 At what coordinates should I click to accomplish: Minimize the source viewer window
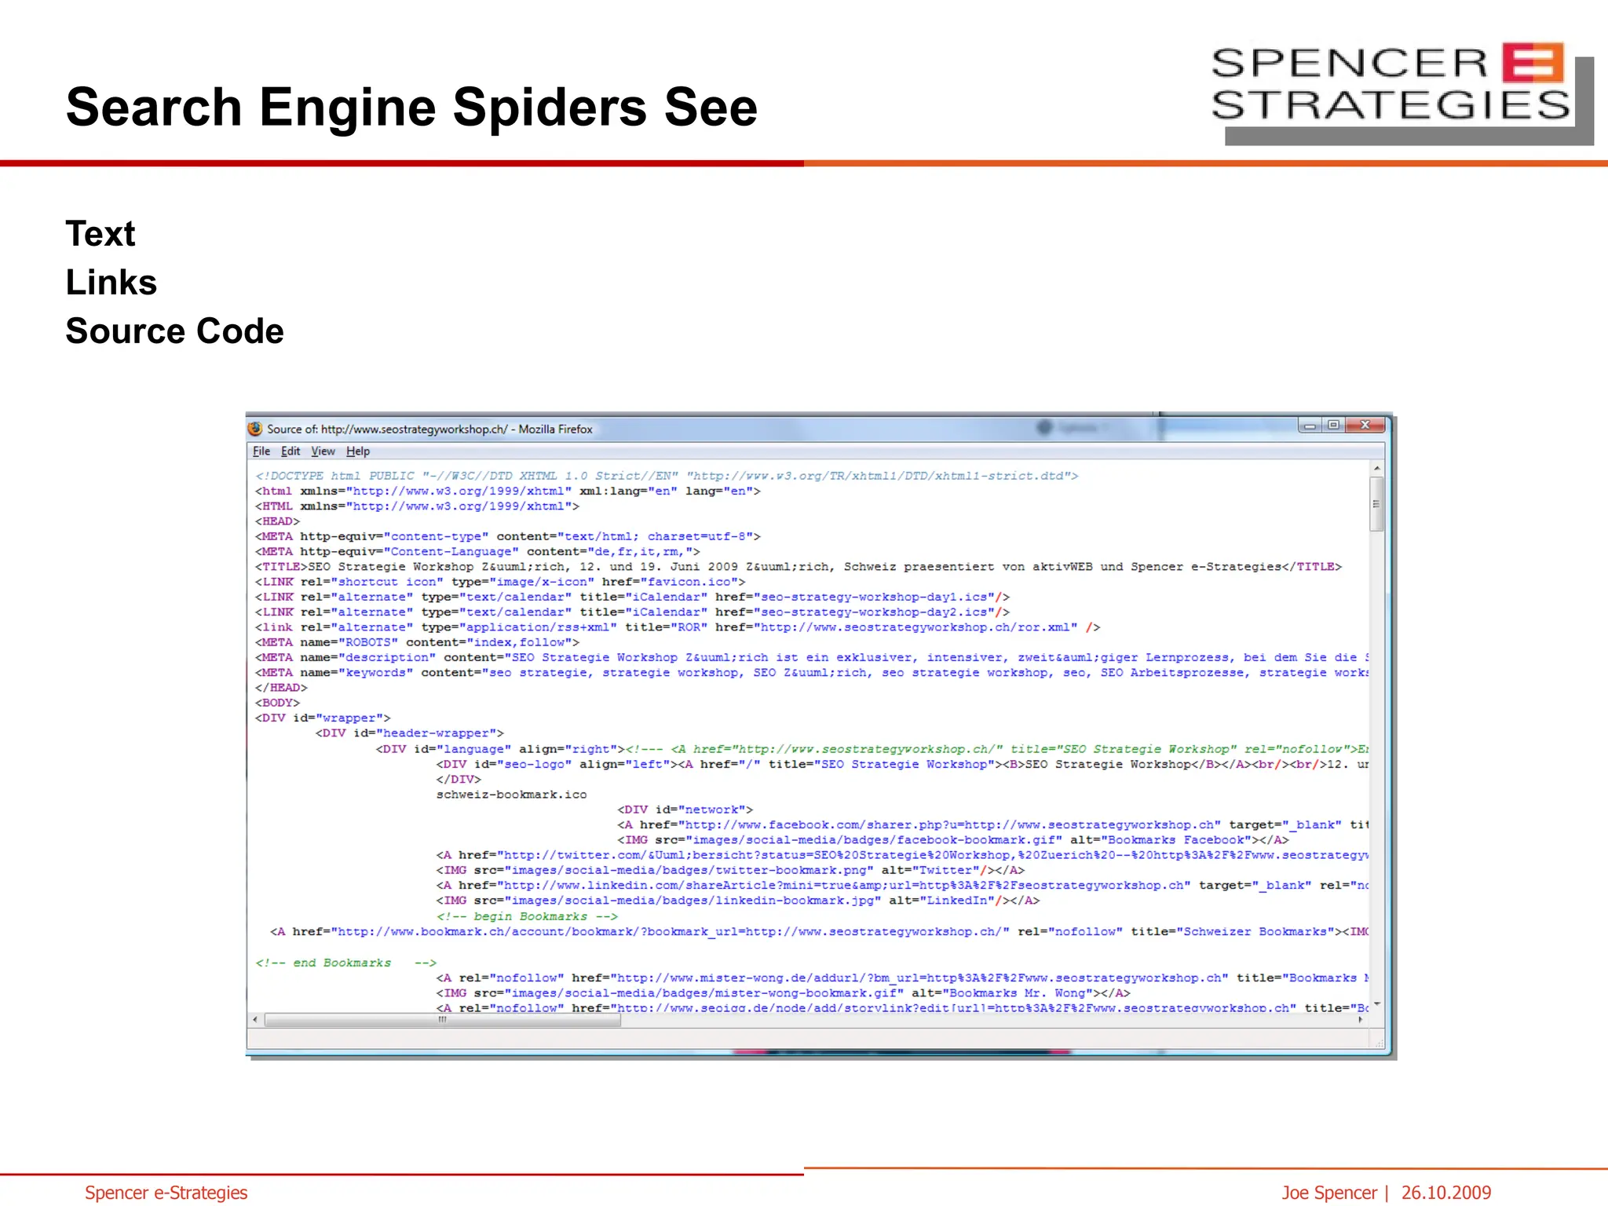click(x=1310, y=426)
